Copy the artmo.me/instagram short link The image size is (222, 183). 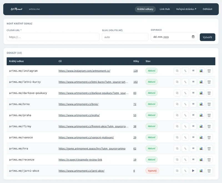pos(177,71)
